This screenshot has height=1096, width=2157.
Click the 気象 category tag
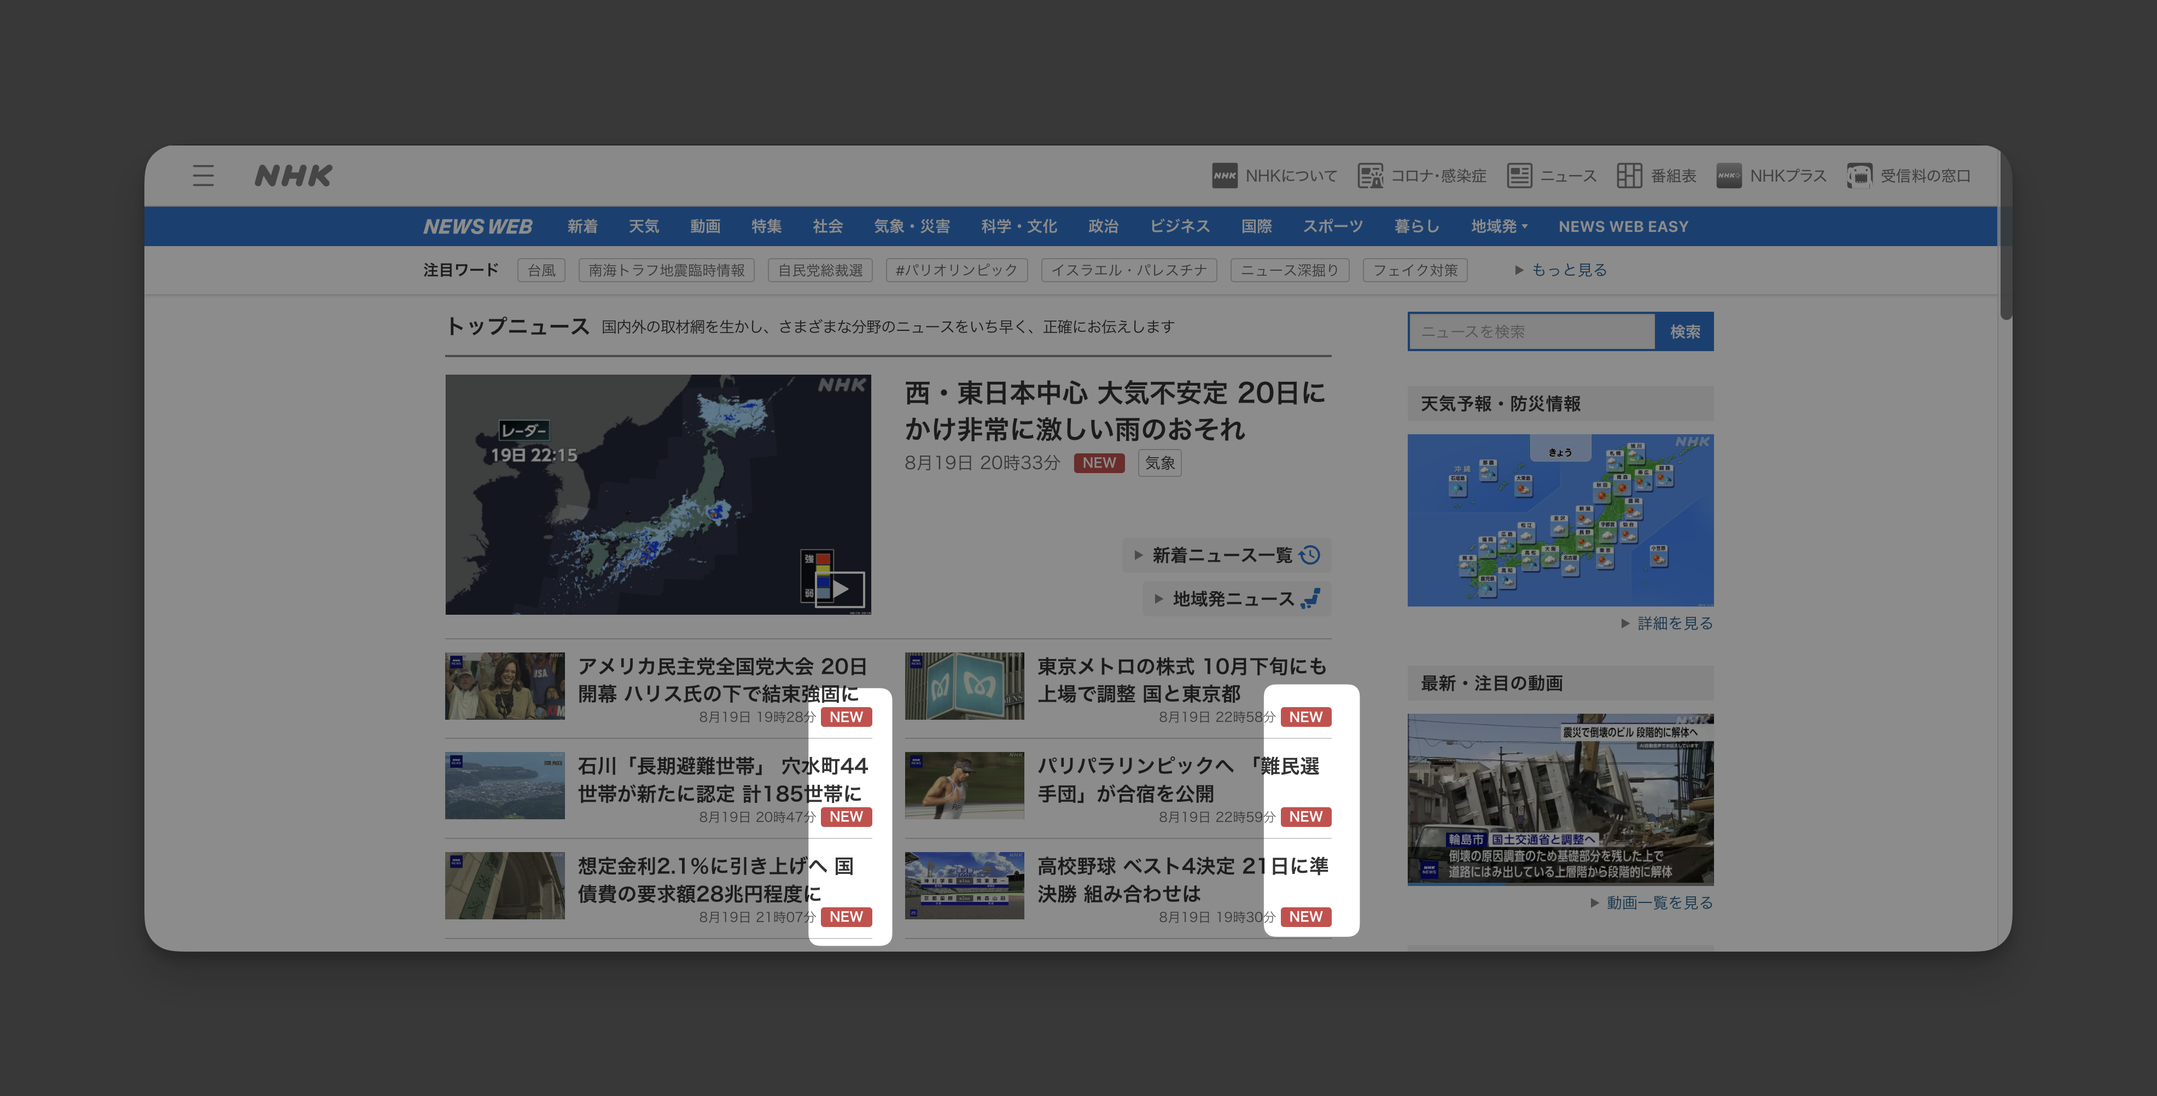click(x=1160, y=463)
